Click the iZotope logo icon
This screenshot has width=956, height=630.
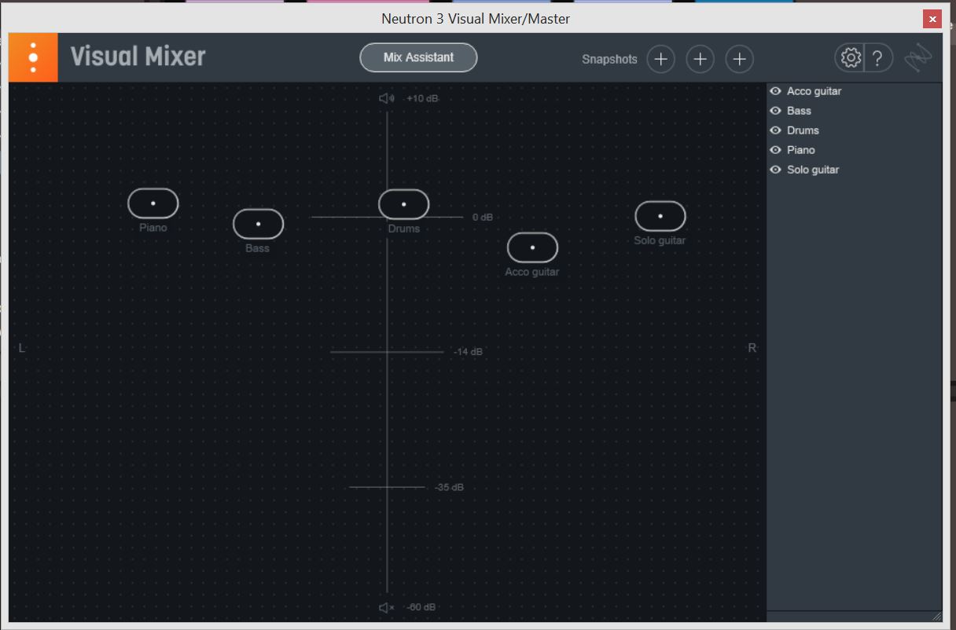(x=917, y=57)
